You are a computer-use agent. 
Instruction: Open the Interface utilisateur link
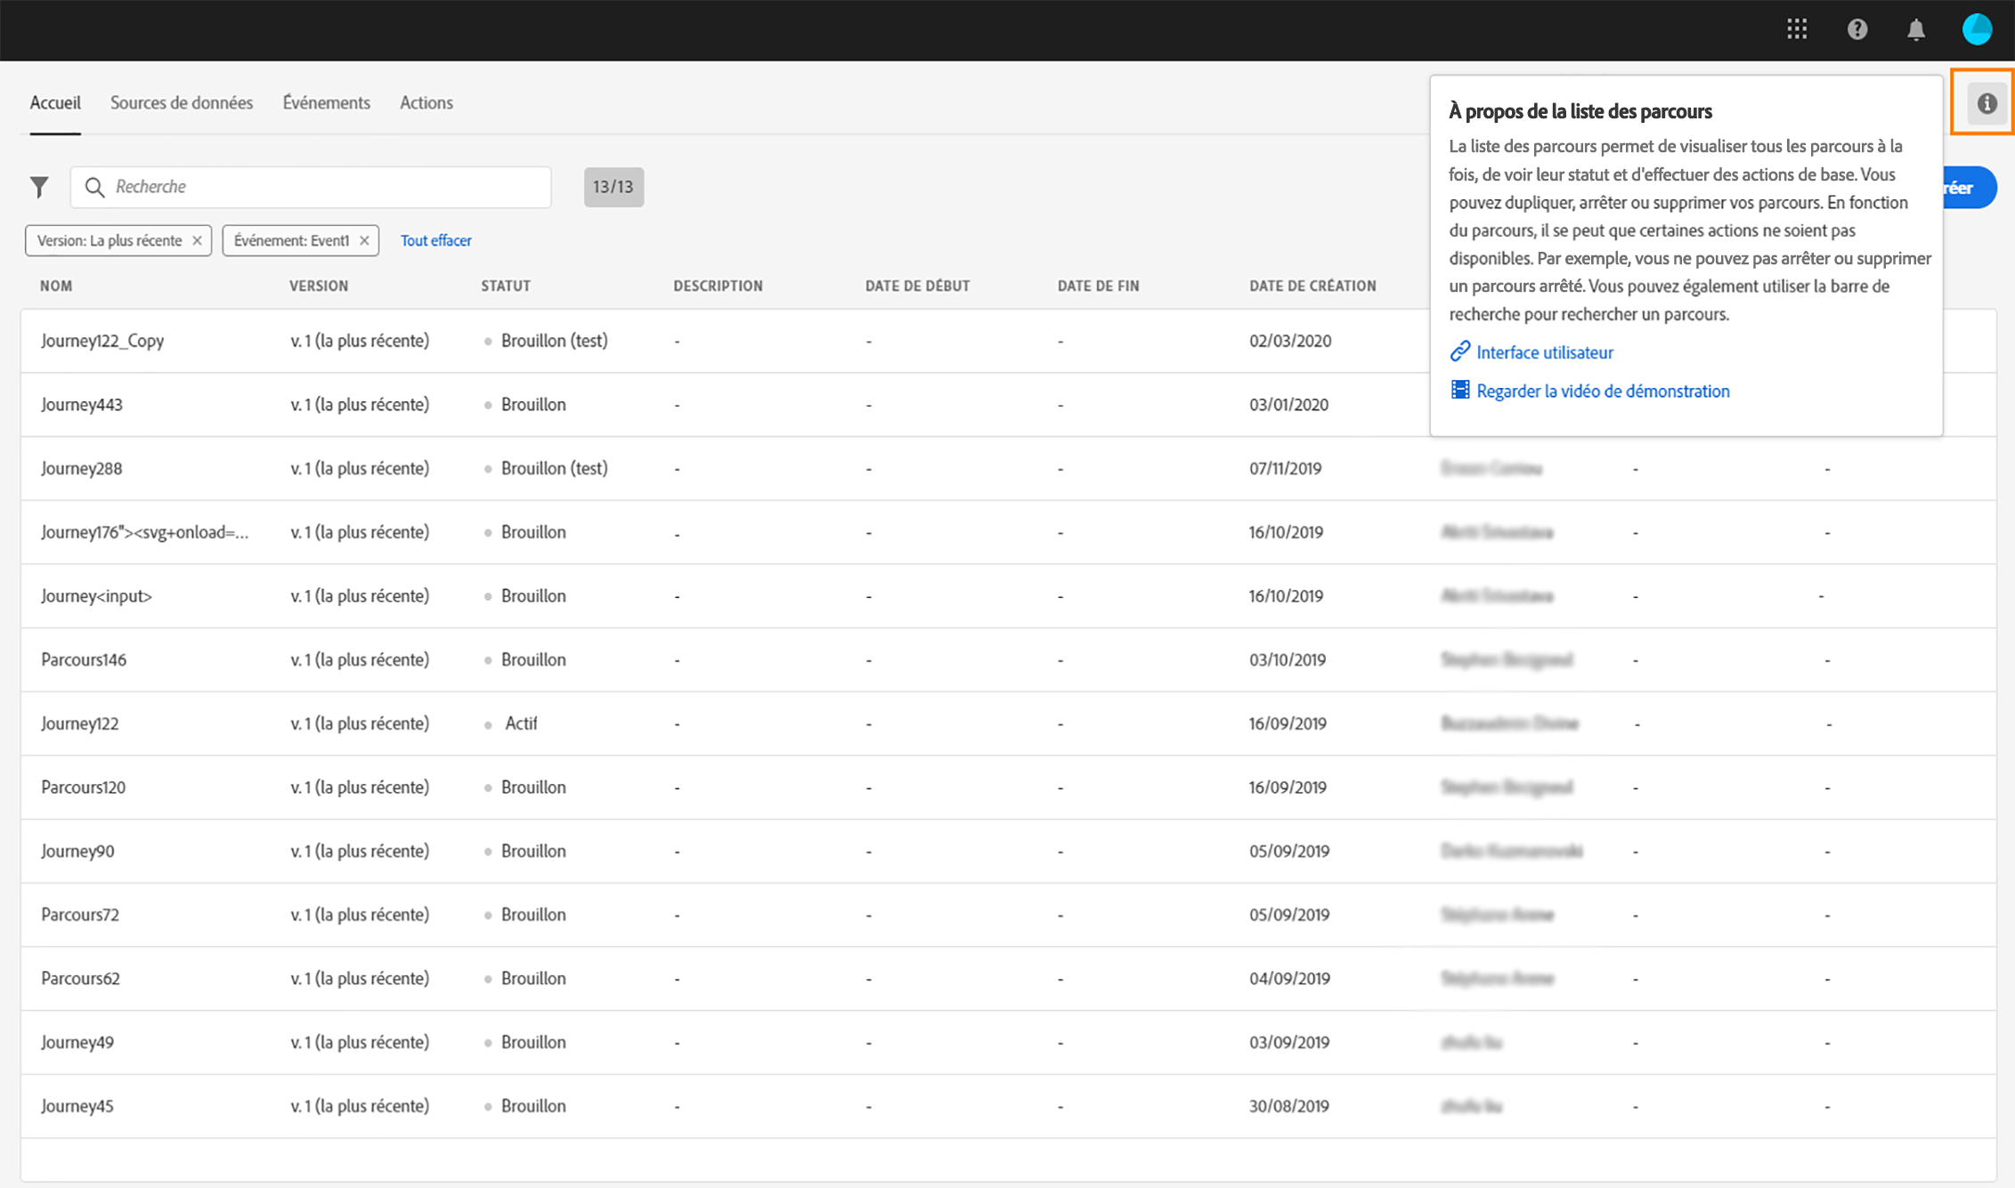click(x=1544, y=352)
